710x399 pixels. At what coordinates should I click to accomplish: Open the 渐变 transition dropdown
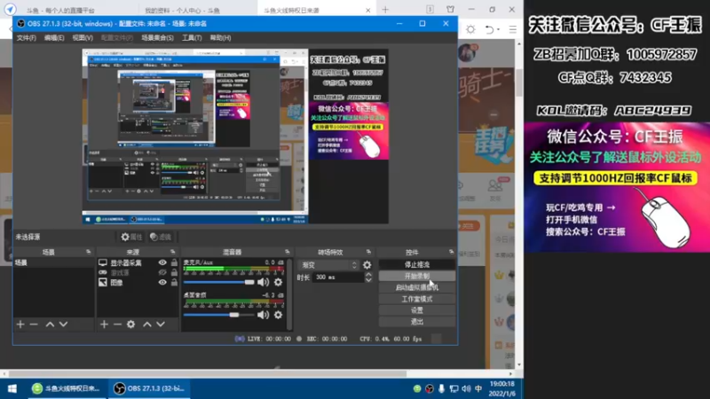click(328, 265)
